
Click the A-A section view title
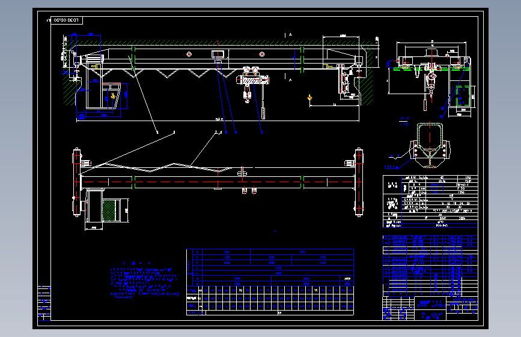(404, 118)
